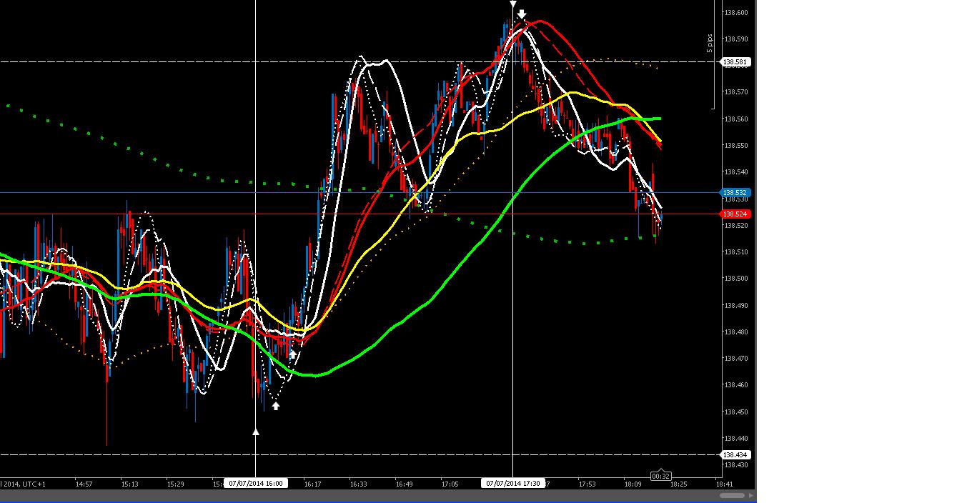The image size is (962, 503).
Task: Click the 15:13 tick on time axis
Action: tap(130, 484)
